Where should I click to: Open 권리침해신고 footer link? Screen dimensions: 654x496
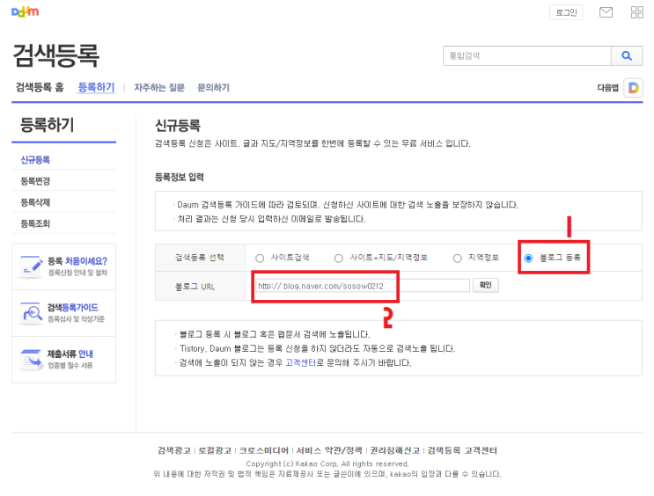[395, 450]
